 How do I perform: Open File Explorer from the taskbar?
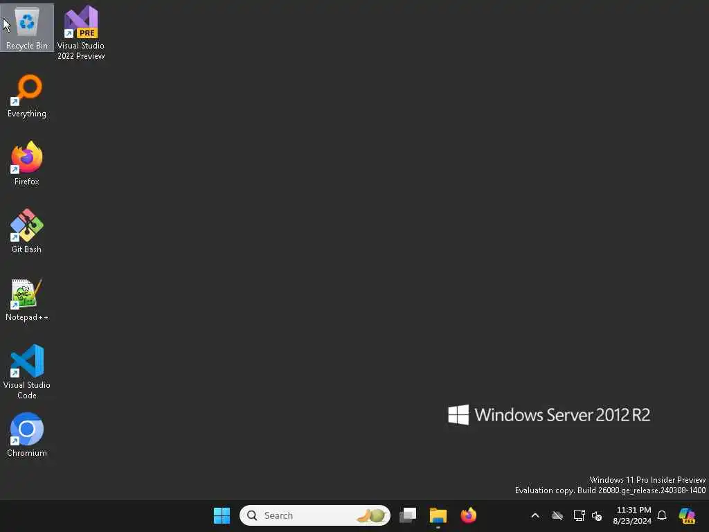[438, 515]
